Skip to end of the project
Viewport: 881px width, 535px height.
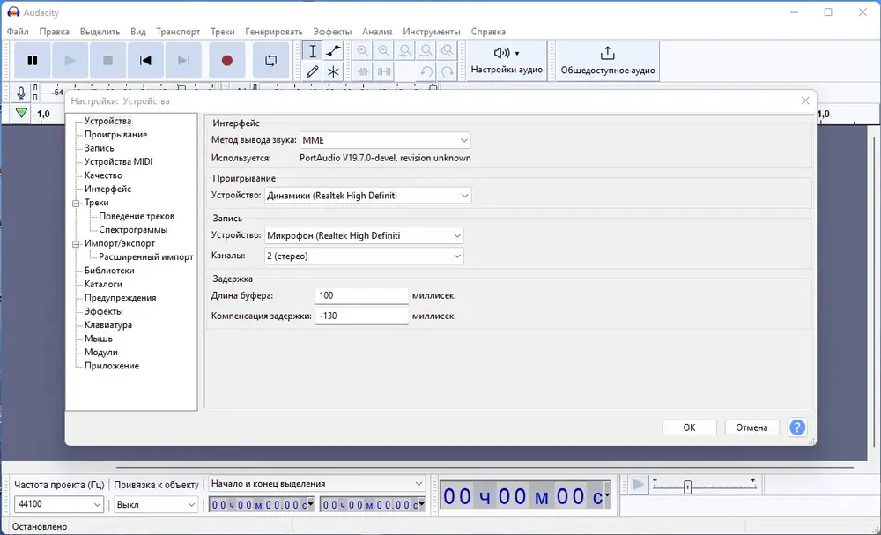[x=183, y=60]
